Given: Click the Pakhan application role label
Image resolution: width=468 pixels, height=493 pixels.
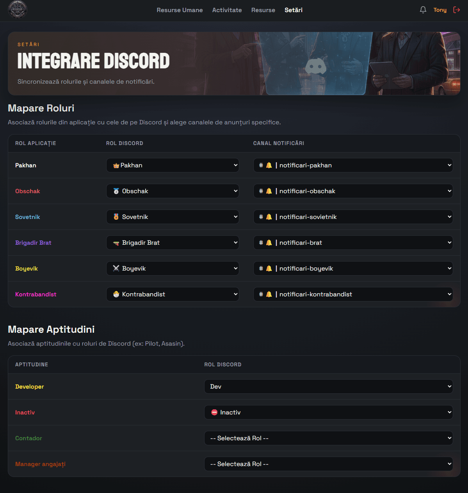Looking at the screenshot, I should pyautogui.click(x=26, y=165).
